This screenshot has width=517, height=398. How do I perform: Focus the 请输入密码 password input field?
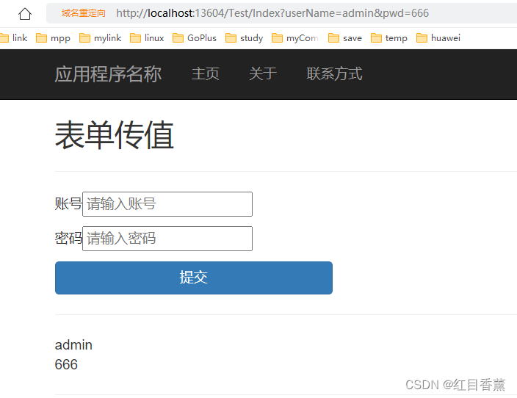pyautogui.click(x=167, y=239)
